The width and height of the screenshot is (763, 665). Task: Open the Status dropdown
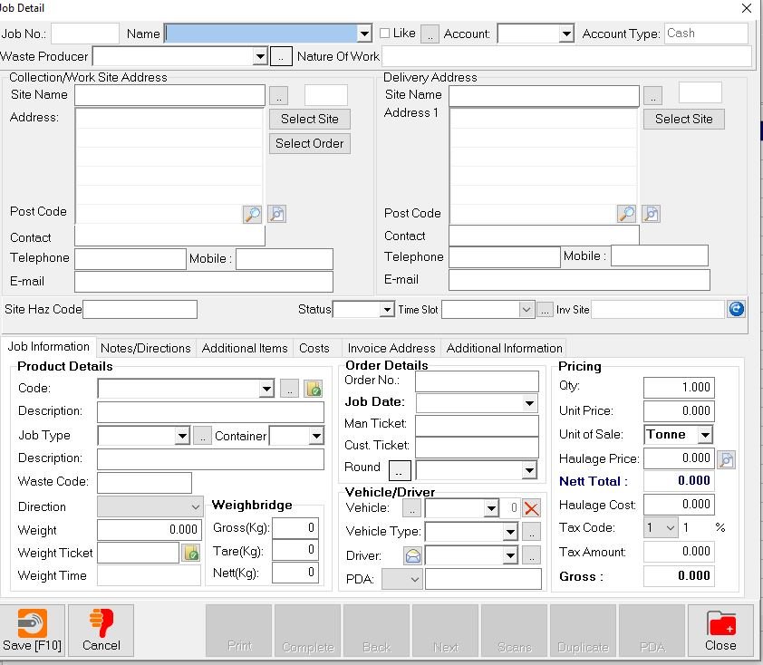[x=387, y=309]
